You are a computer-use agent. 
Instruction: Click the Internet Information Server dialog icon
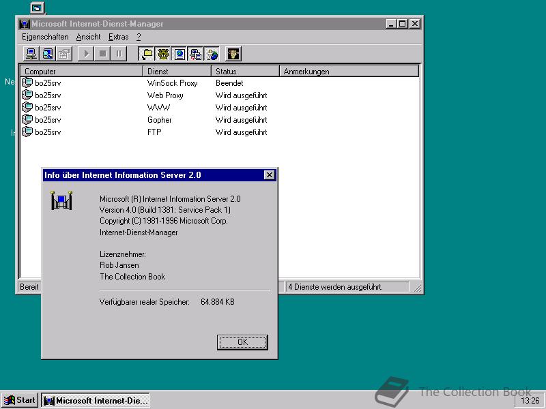(x=61, y=200)
